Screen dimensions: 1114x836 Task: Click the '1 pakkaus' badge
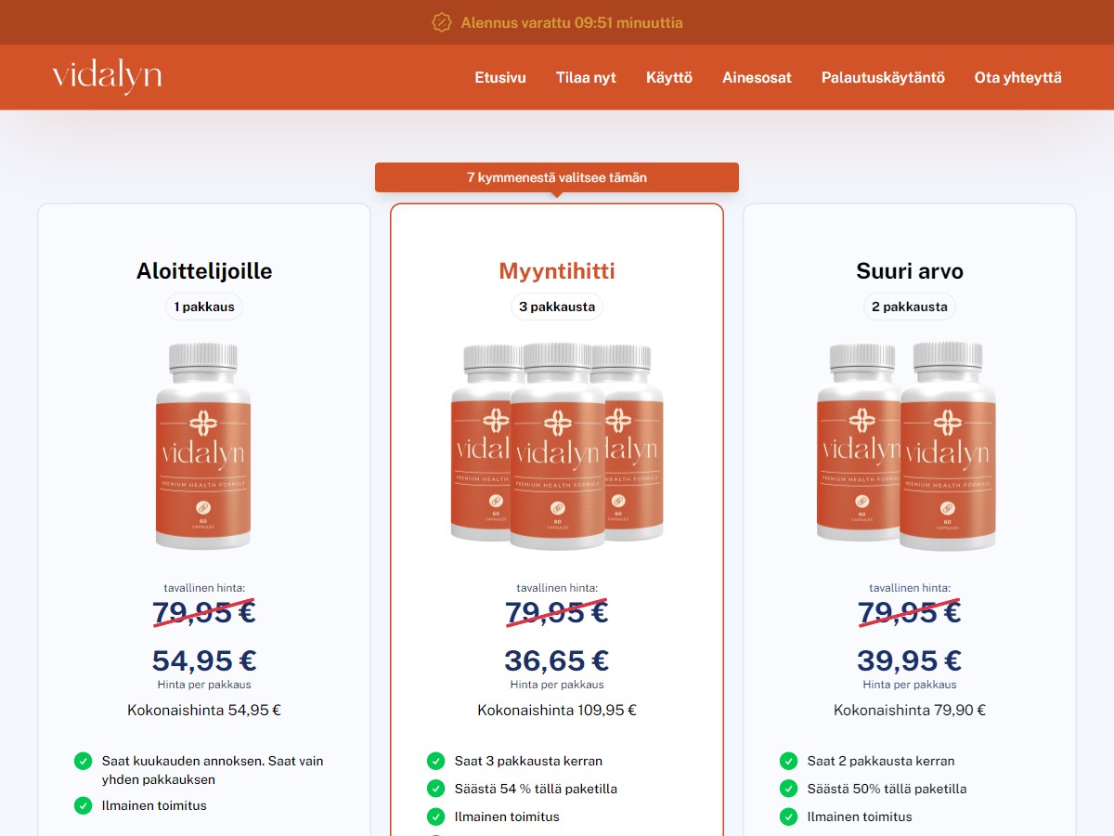click(x=204, y=307)
